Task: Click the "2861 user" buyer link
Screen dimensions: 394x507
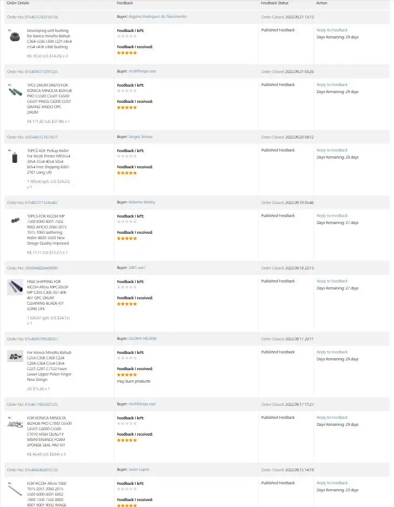Action: (137, 268)
